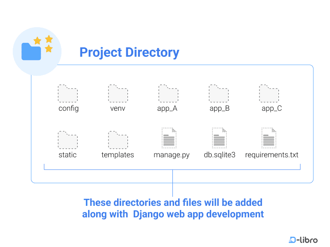Select the app_A folder icon
The height and width of the screenshot is (247, 330).
click(x=167, y=94)
